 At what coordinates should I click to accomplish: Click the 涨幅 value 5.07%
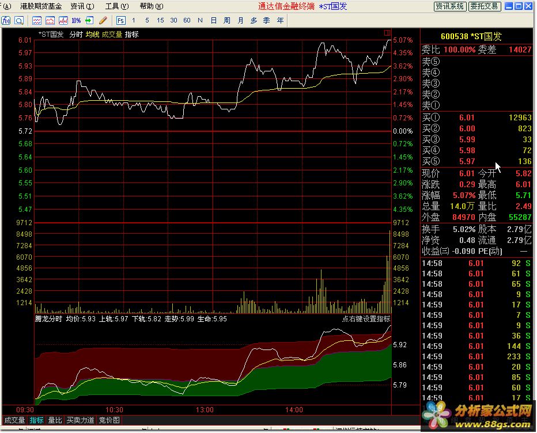click(x=464, y=196)
